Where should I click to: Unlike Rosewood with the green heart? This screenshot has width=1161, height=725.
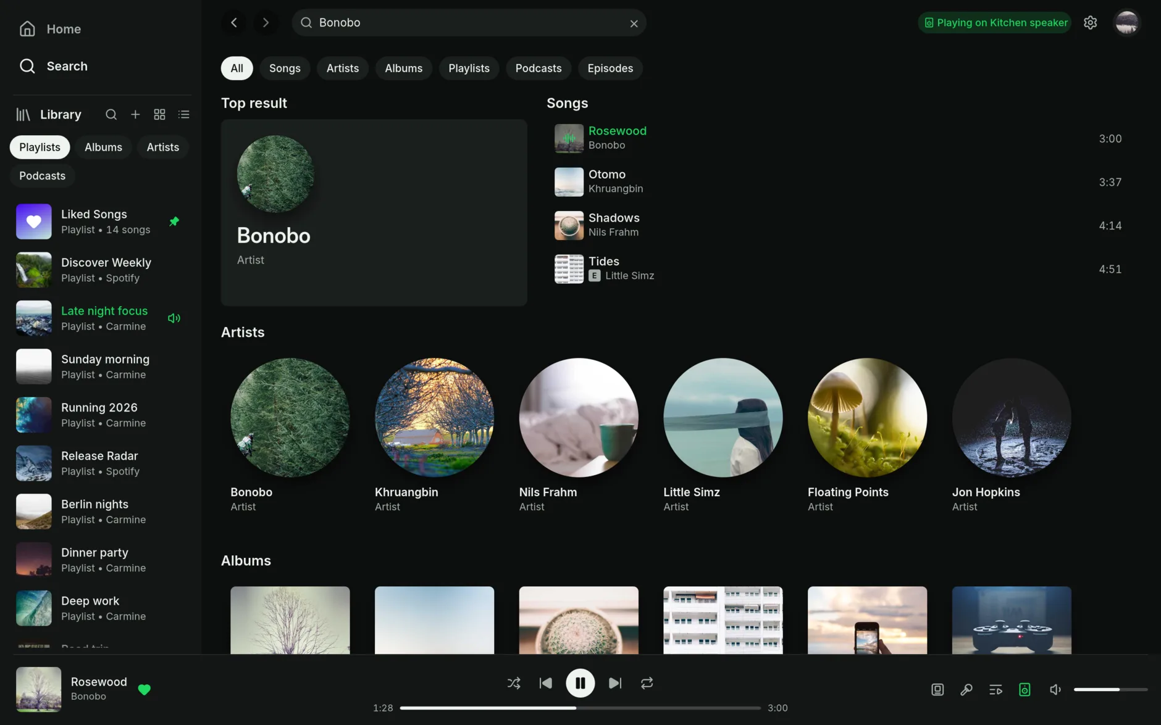(144, 690)
